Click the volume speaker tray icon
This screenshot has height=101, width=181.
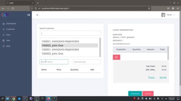146,98
